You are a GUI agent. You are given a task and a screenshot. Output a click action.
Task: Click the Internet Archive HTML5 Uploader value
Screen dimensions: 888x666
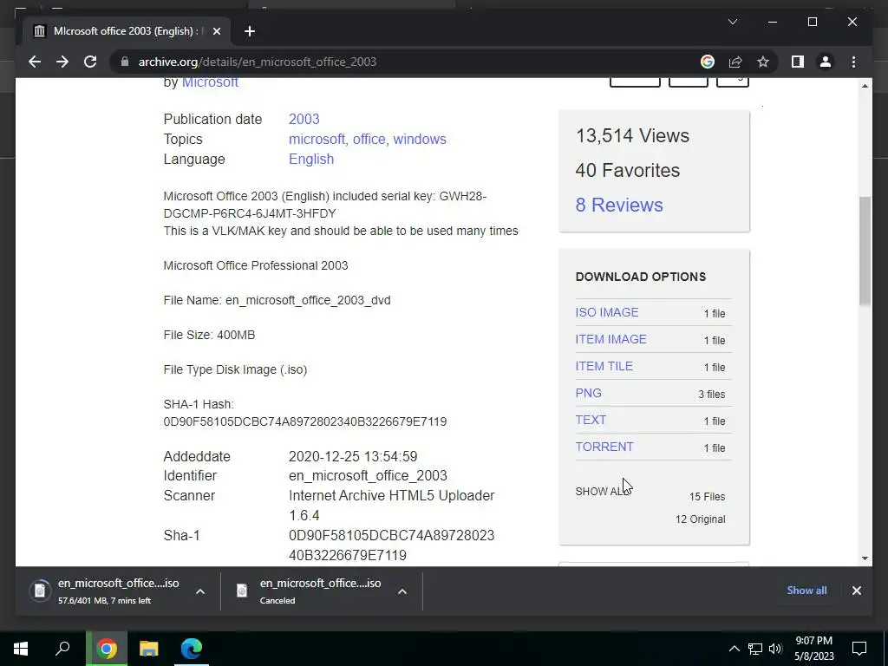point(391,506)
